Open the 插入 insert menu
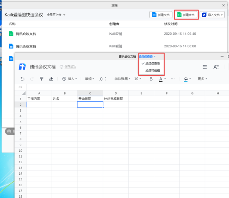The height and width of the screenshot is (198, 229). tap(70, 79)
